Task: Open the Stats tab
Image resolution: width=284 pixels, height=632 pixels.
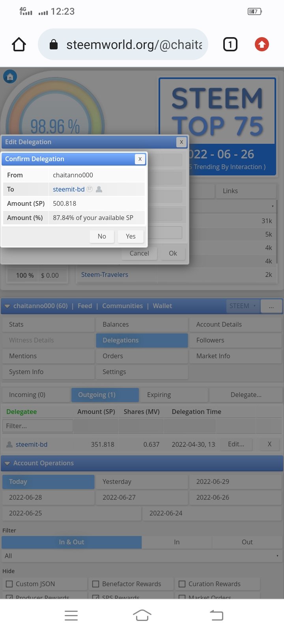Action: pos(48,324)
